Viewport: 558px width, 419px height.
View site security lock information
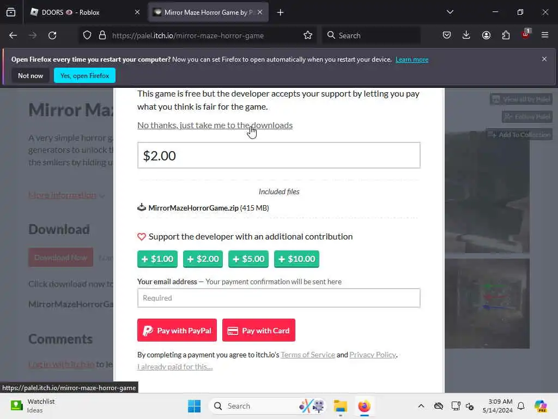(102, 35)
